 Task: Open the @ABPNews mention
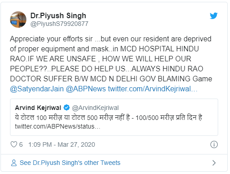pos(86,89)
